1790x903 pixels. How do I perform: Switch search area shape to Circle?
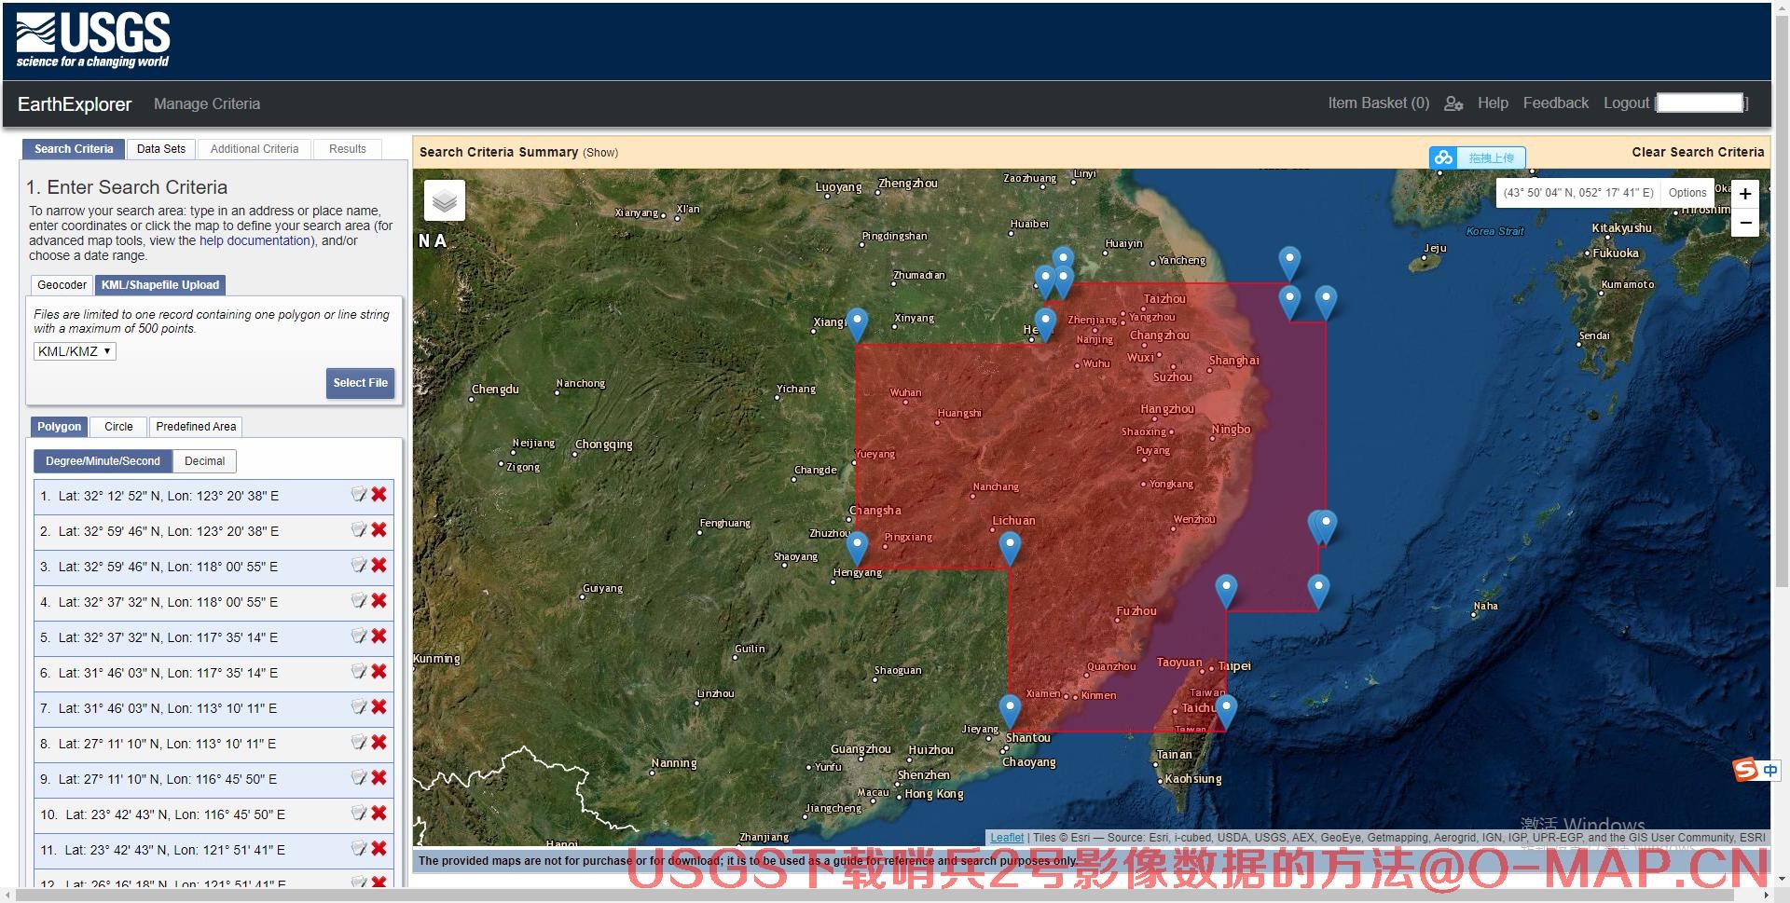[118, 427]
